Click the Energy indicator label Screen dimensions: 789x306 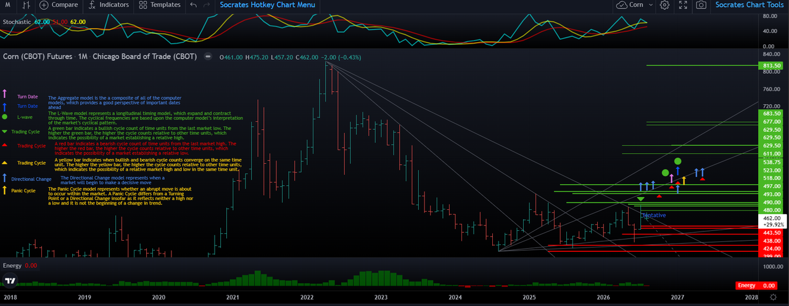click(x=12, y=265)
